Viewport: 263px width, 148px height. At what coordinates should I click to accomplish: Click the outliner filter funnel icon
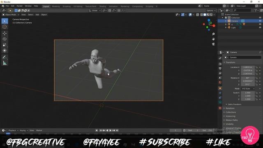point(256,10)
